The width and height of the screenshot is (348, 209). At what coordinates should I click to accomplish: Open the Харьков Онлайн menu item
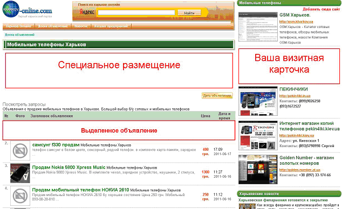point(18,26)
